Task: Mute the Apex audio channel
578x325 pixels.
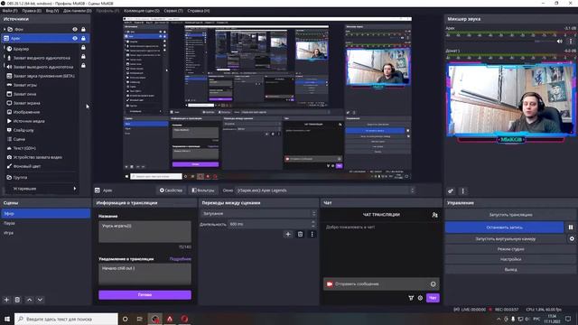Action: pyautogui.click(x=560, y=42)
